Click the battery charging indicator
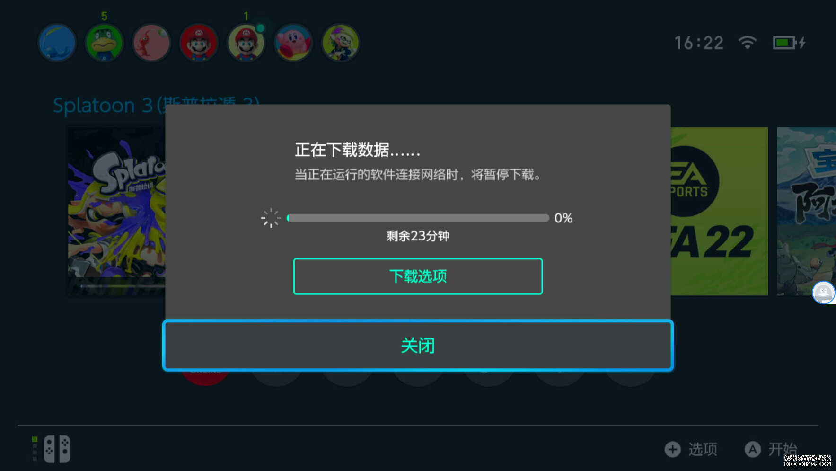Viewport: 836px width, 471px height. tap(789, 43)
